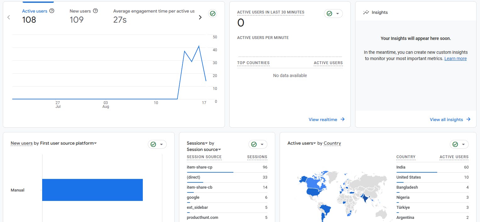
Task: Click the 96 sessions value
Action: click(265, 167)
